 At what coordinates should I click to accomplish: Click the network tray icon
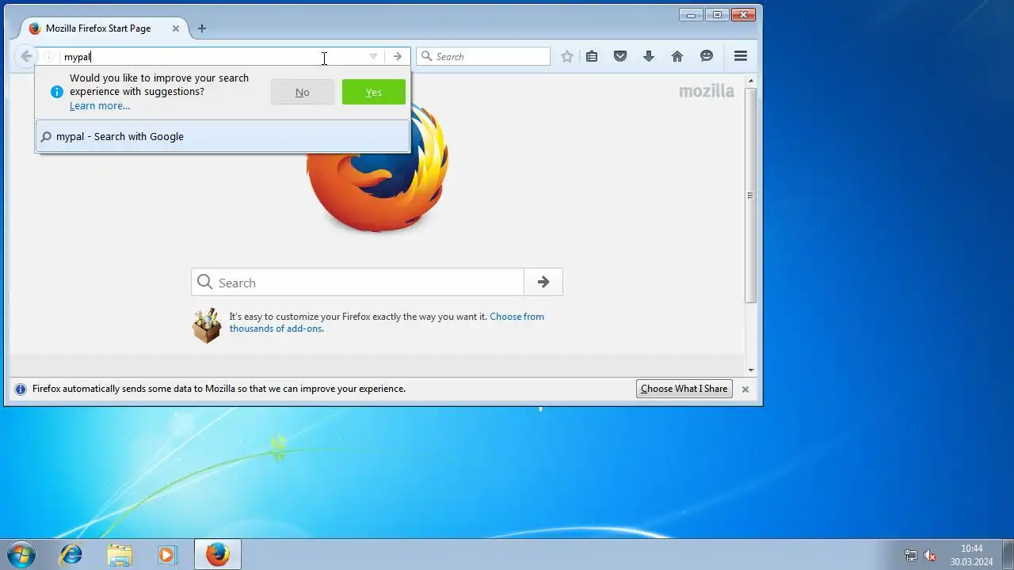point(911,555)
